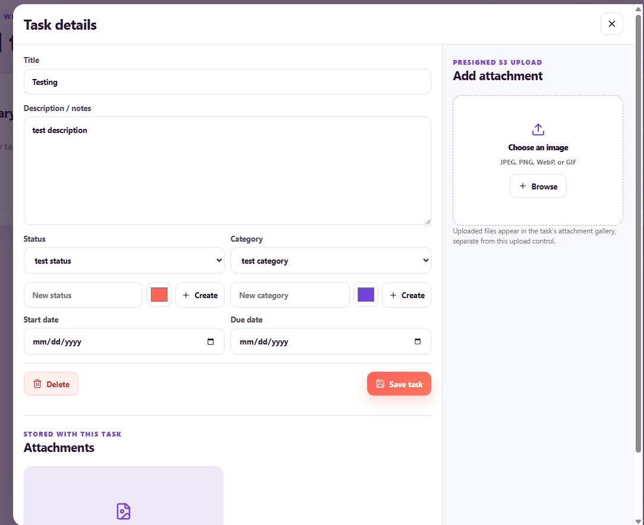
Task: Click the dialog's vertical scrollbar
Action: point(638,234)
